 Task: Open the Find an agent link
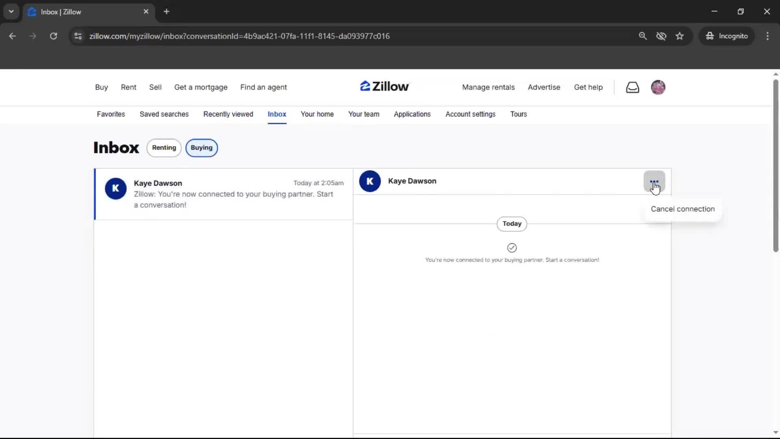click(x=263, y=87)
